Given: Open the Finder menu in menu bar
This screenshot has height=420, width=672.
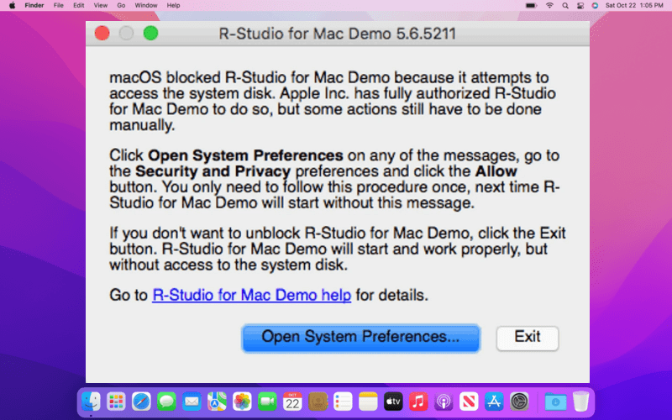Looking at the screenshot, I should point(34,6).
